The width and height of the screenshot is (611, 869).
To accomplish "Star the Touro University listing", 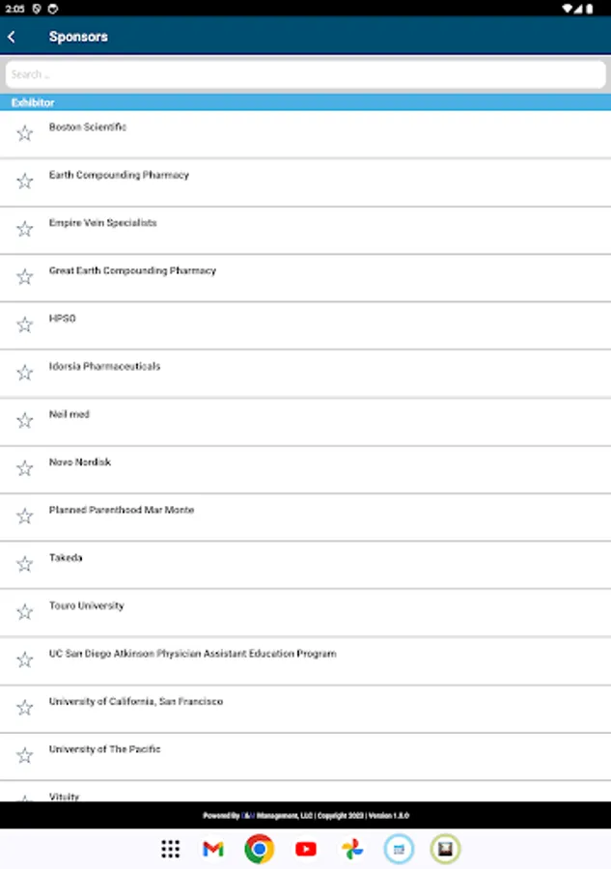I will 25,612.
